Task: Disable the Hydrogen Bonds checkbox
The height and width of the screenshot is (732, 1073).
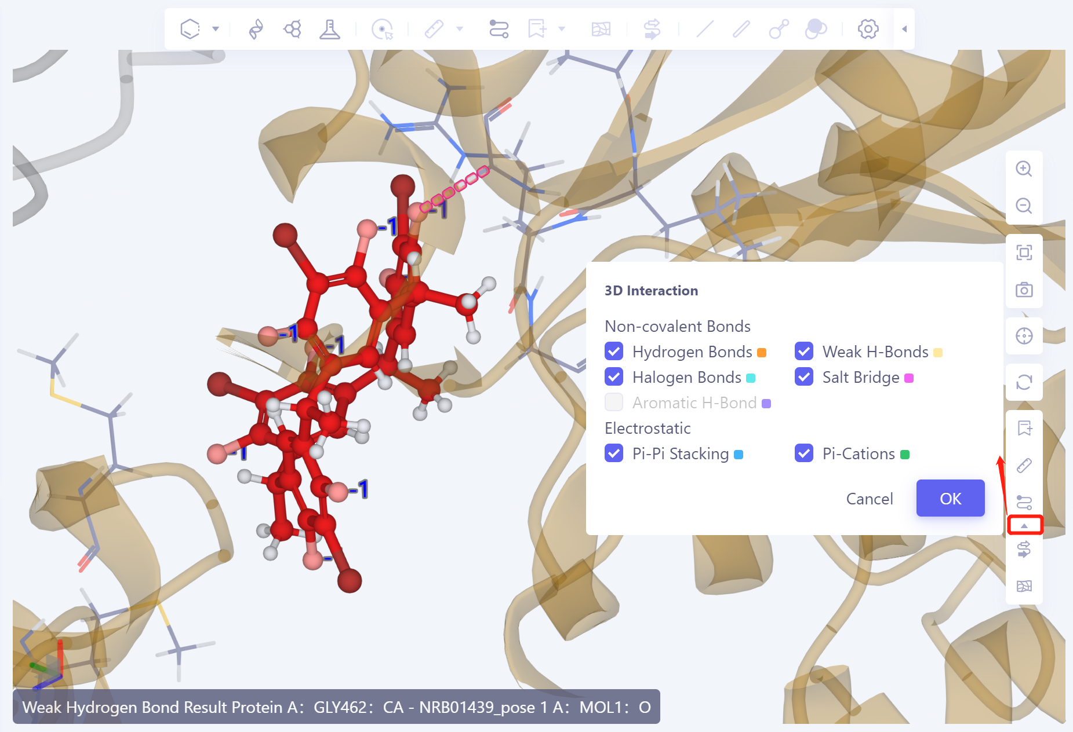Action: click(614, 352)
